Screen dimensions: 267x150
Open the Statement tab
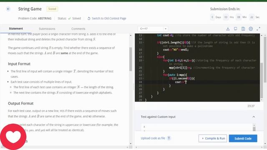pyautogui.click(x=16, y=29)
